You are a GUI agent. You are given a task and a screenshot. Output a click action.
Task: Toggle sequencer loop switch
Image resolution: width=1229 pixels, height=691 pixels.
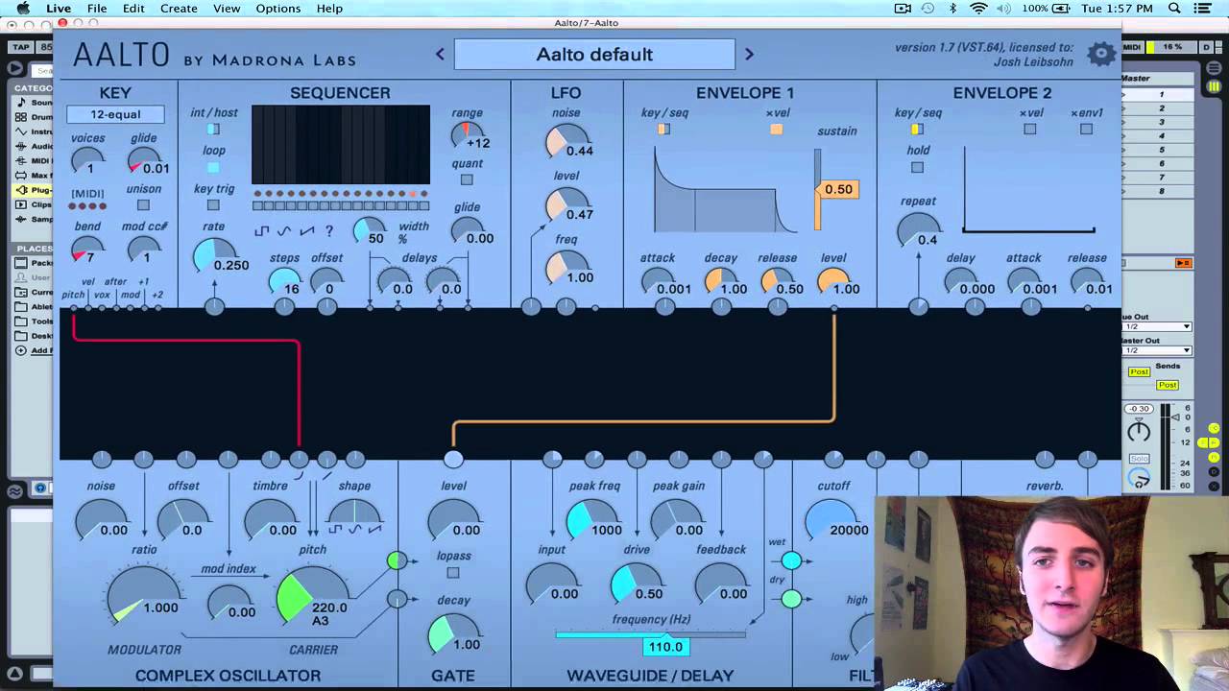[213, 167]
